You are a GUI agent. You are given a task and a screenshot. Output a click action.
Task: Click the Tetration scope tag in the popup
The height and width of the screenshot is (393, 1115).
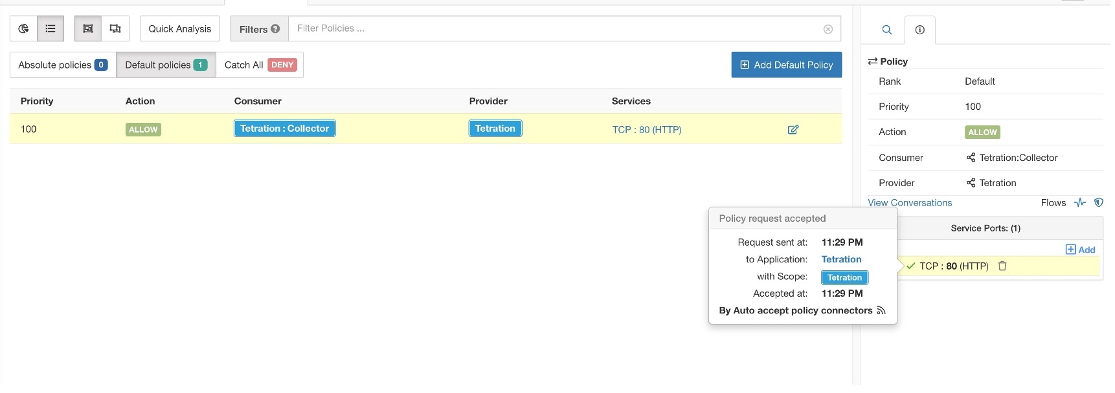[x=844, y=277]
